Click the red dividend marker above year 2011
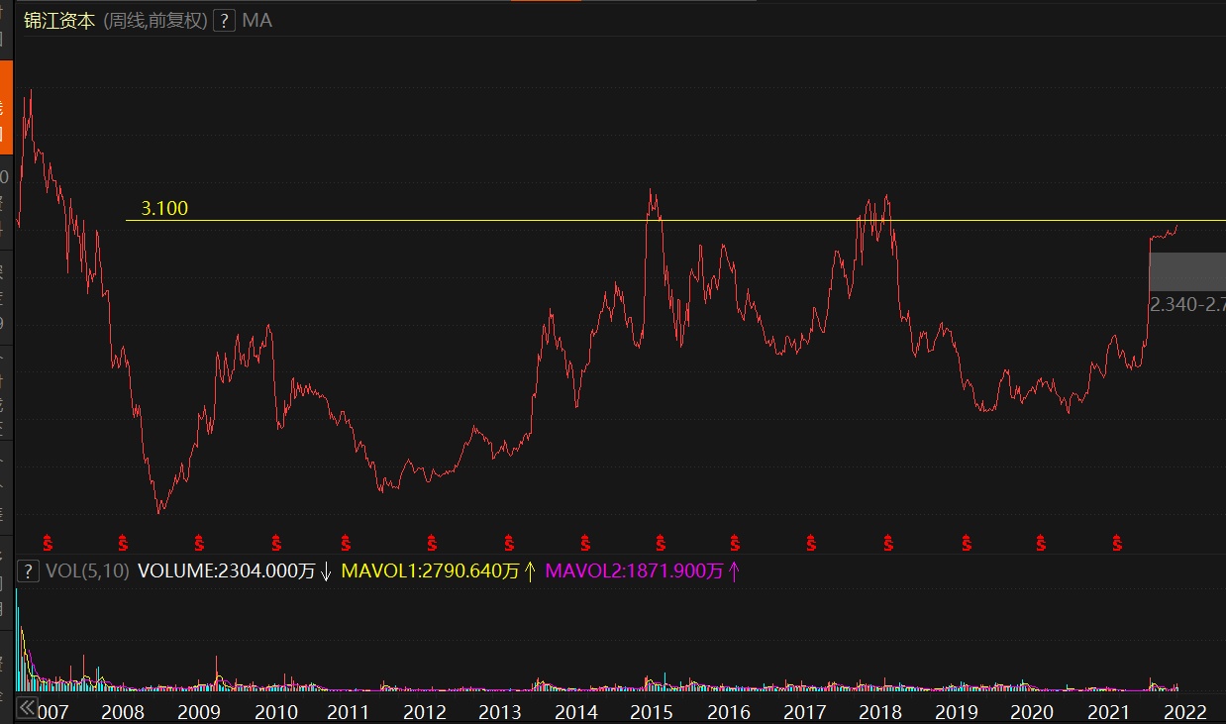The image size is (1226, 724). [x=346, y=543]
